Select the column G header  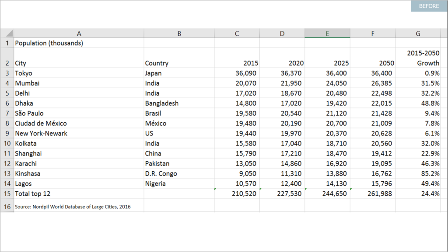(x=418, y=34)
